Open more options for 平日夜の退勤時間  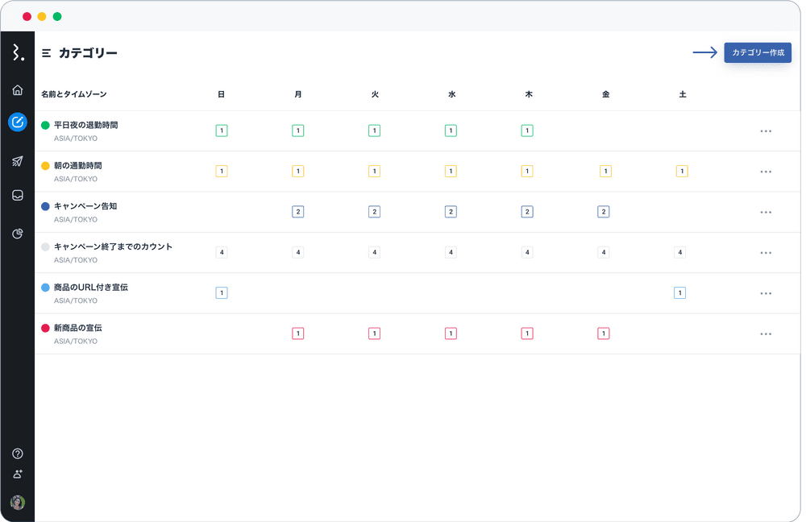point(766,131)
